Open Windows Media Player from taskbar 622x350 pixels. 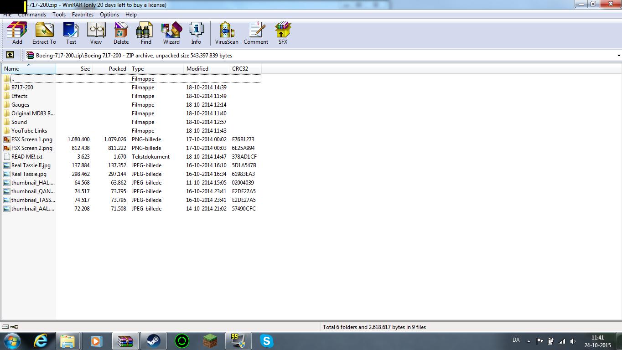(96, 341)
